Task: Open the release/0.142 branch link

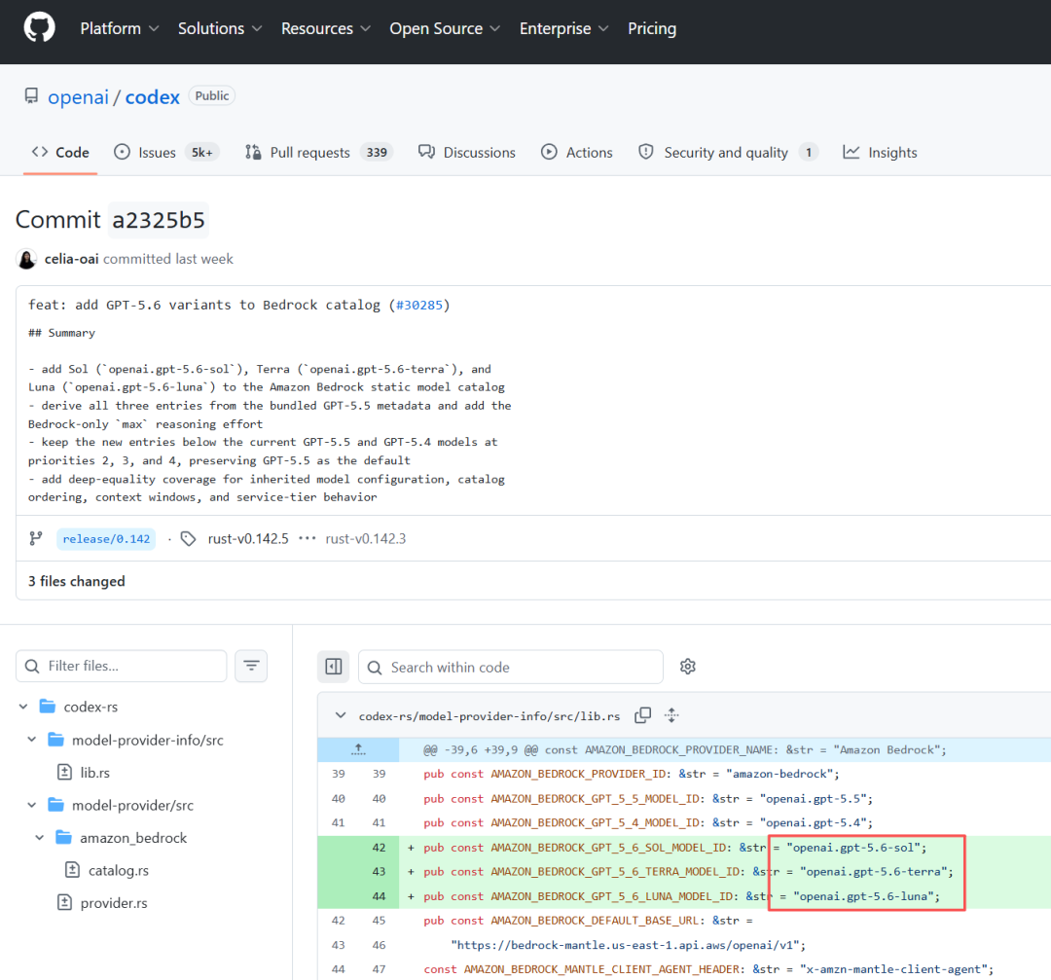Action: point(106,539)
